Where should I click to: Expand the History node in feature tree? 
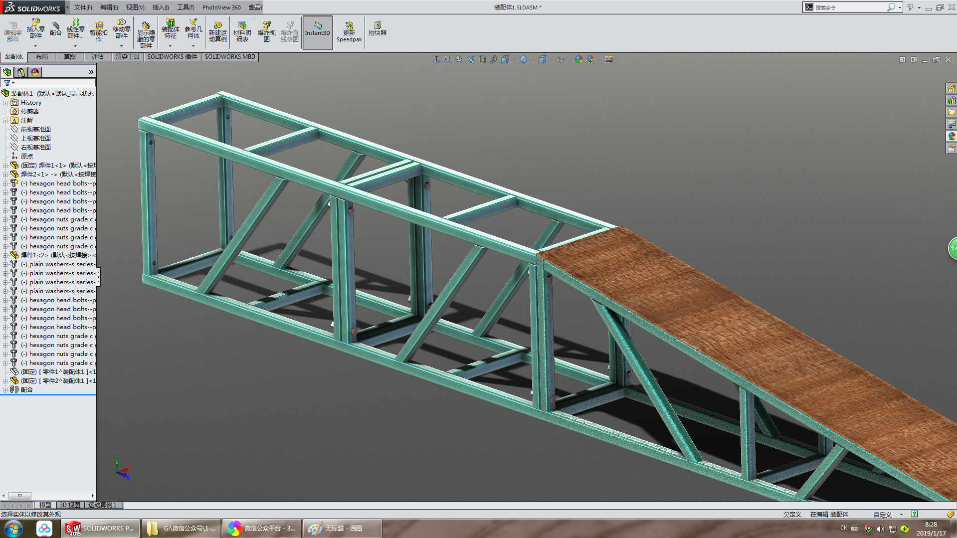5,103
